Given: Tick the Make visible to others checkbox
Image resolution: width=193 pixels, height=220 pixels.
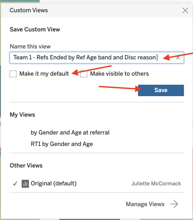Looking at the screenshot, I should click(x=84, y=74).
